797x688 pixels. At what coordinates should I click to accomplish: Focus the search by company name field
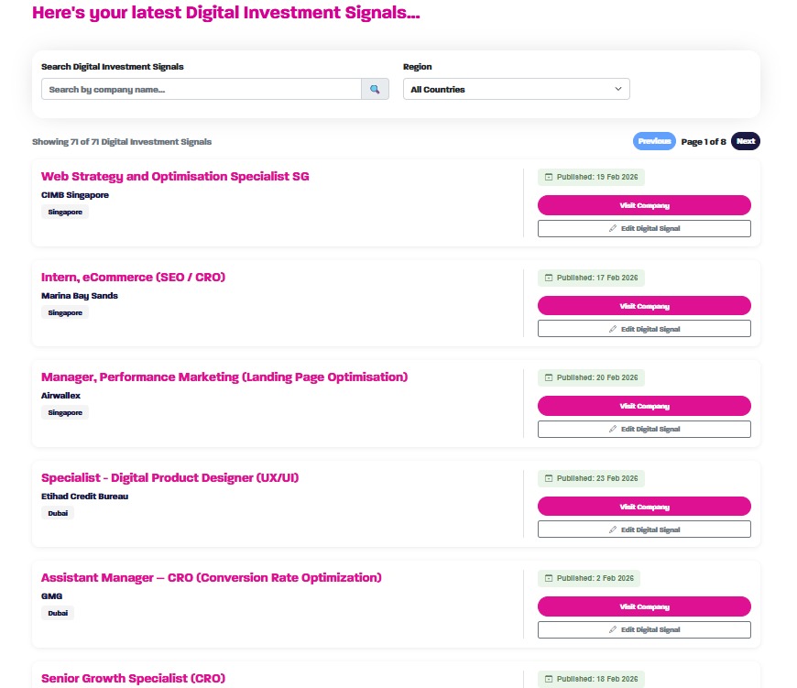coord(202,90)
